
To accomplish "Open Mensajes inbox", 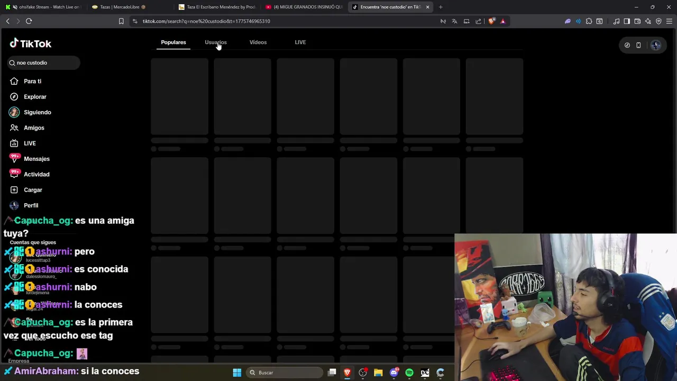I will coord(30,159).
